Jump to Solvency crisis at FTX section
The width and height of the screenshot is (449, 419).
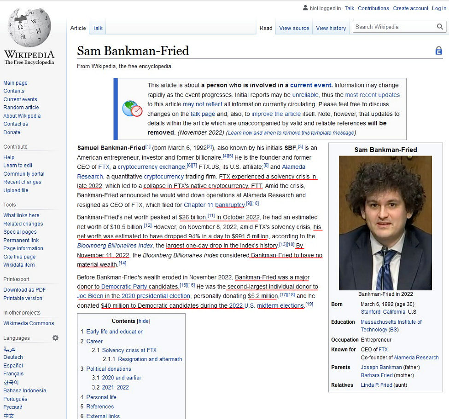click(x=129, y=350)
